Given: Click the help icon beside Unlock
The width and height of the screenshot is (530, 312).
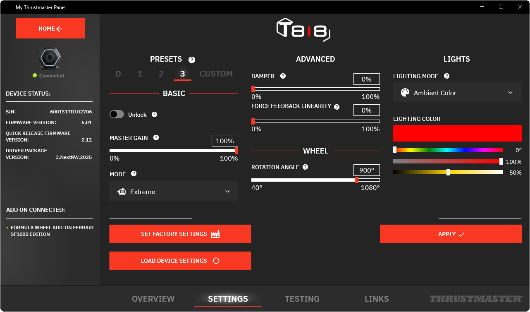Looking at the screenshot, I should click(x=154, y=115).
